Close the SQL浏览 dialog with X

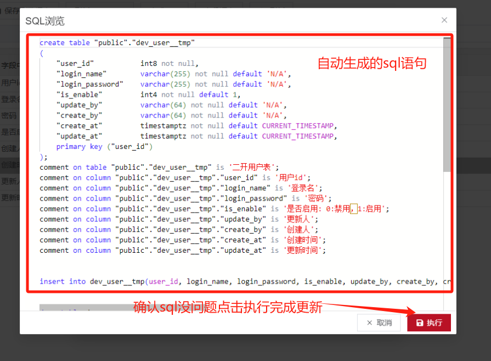[444, 20]
